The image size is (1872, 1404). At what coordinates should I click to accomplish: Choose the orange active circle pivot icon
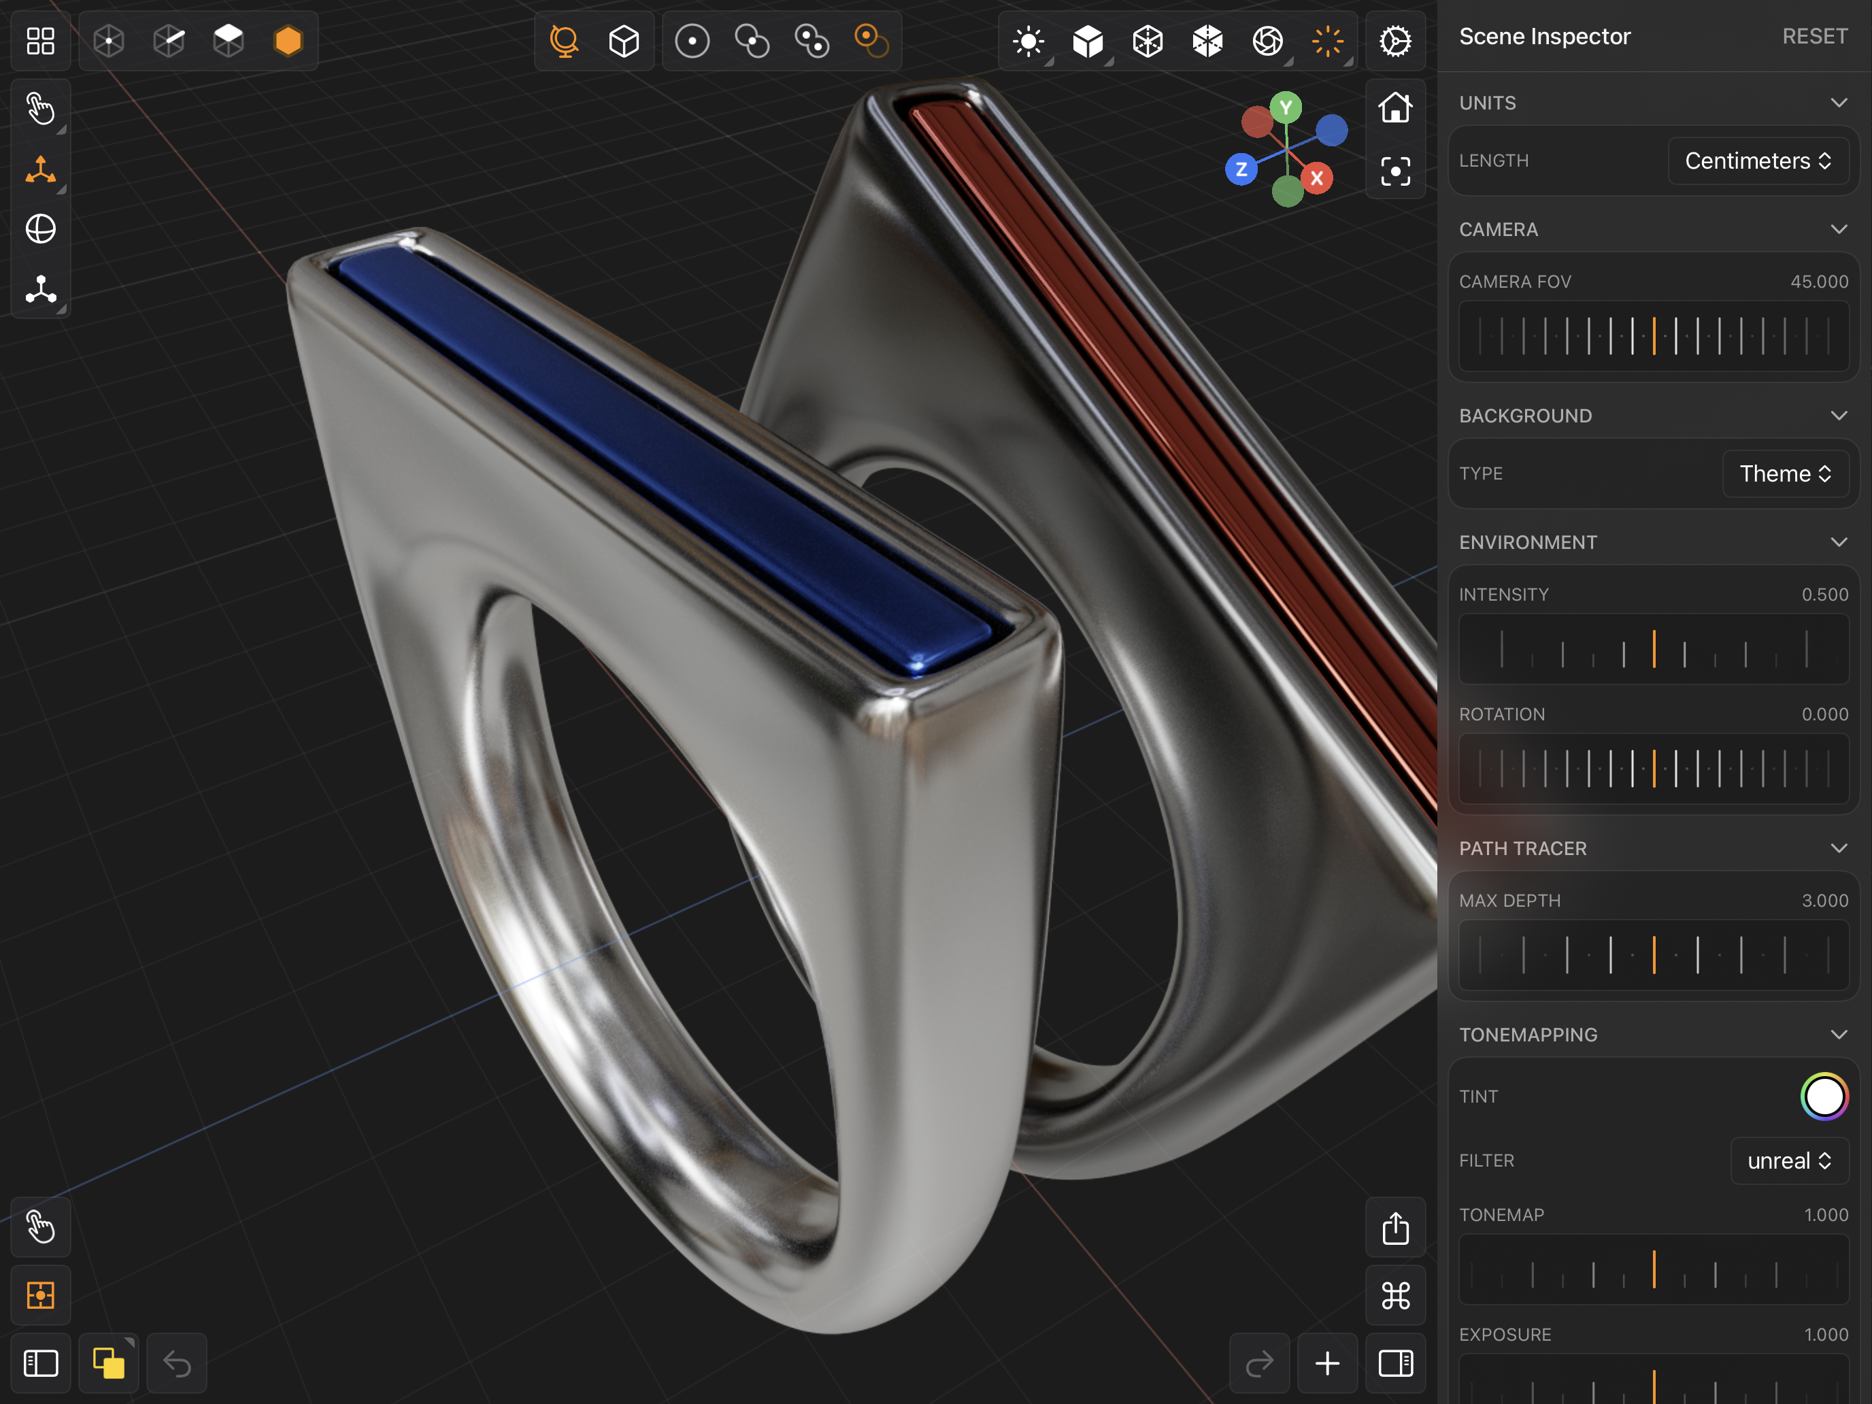coord(871,41)
